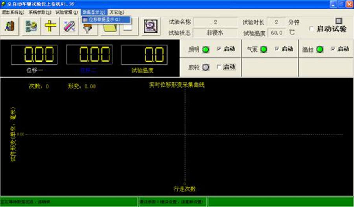Uncheck the 照明 启动 checkbox
354x207 pixels.
[x=219, y=49]
